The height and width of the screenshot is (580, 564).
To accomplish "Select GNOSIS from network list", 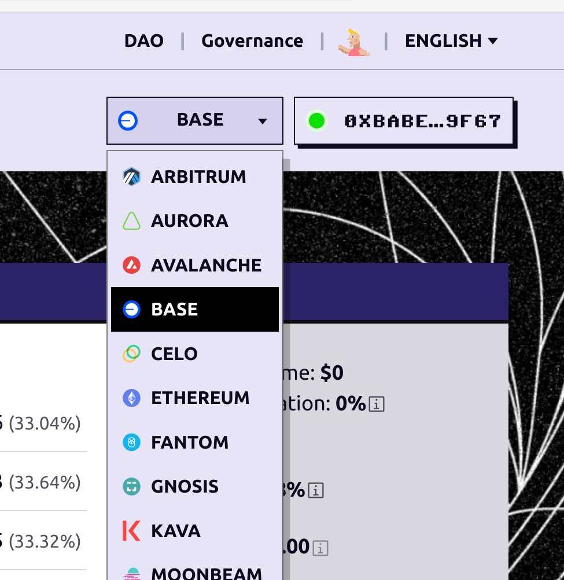I will click(195, 486).
